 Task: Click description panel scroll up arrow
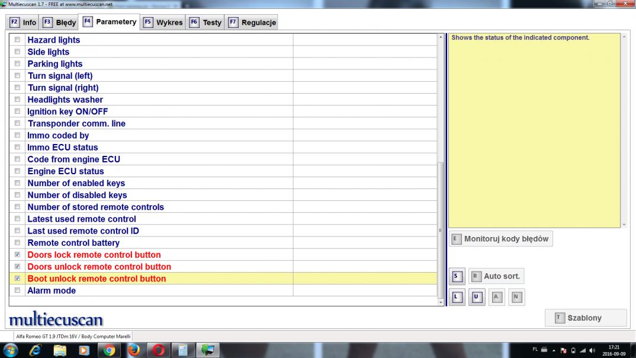[x=624, y=37]
